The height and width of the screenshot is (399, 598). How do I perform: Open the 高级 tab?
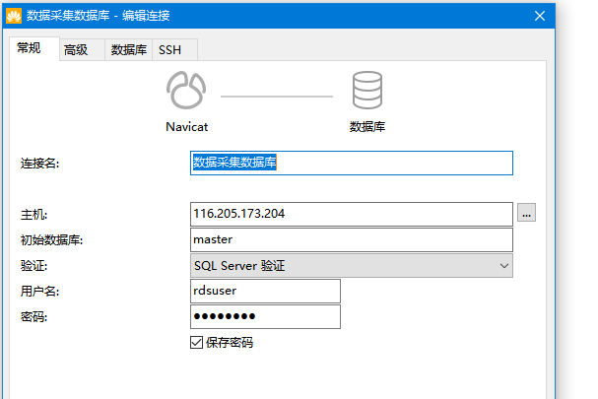(x=82, y=49)
